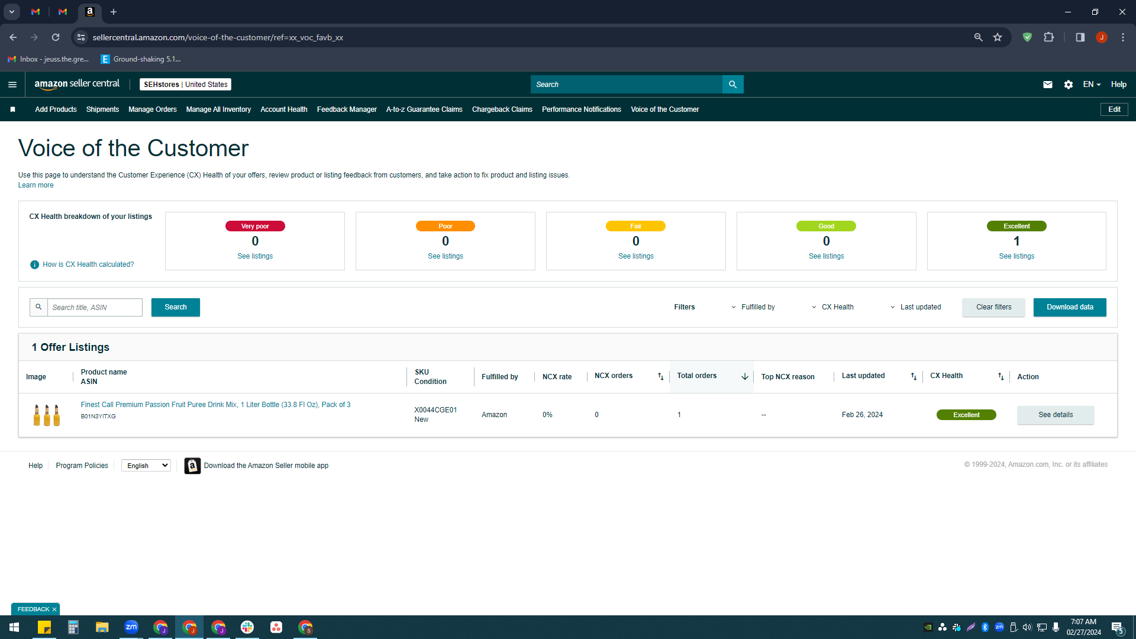Open the Windows Start menu
Viewport: 1136px width, 639px height.
14,627
